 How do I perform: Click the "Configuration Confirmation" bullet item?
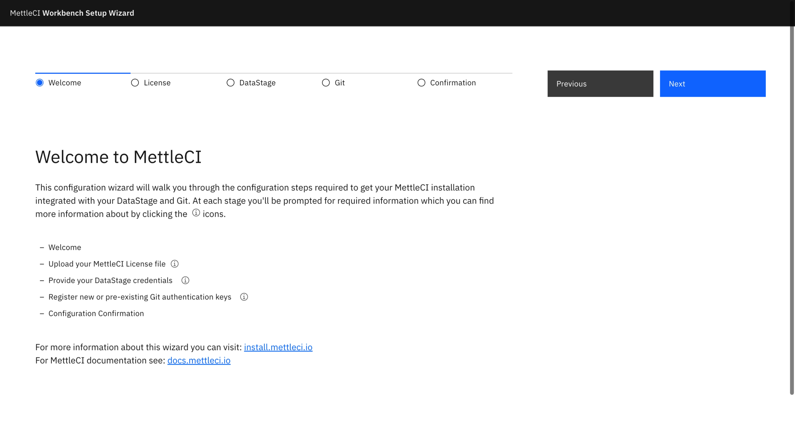pos(96,313)
